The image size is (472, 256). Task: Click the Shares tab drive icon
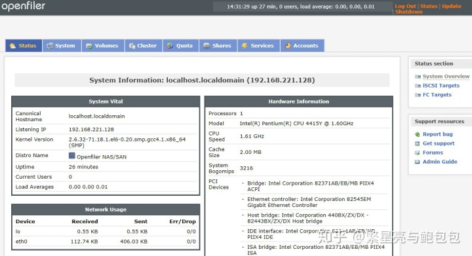pos(206,46)
